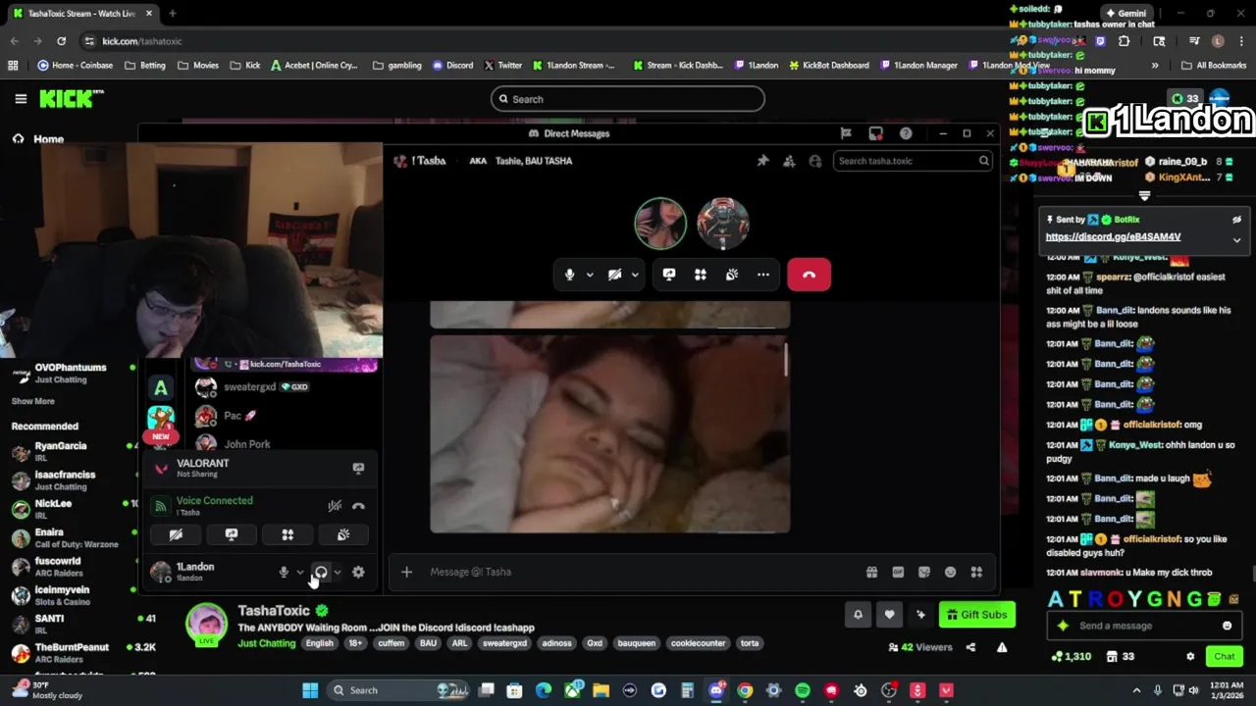Open the pinned discord.gg invite link

coord(1113,237)
